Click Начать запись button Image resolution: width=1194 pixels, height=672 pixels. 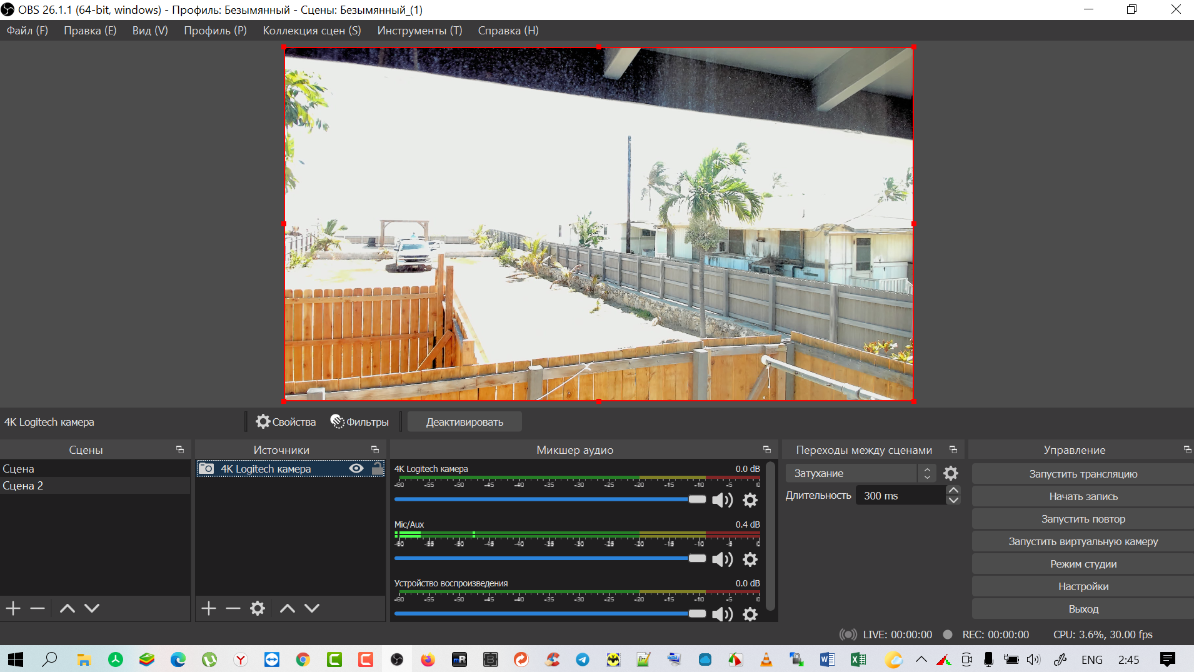[x=1083, y=496]
